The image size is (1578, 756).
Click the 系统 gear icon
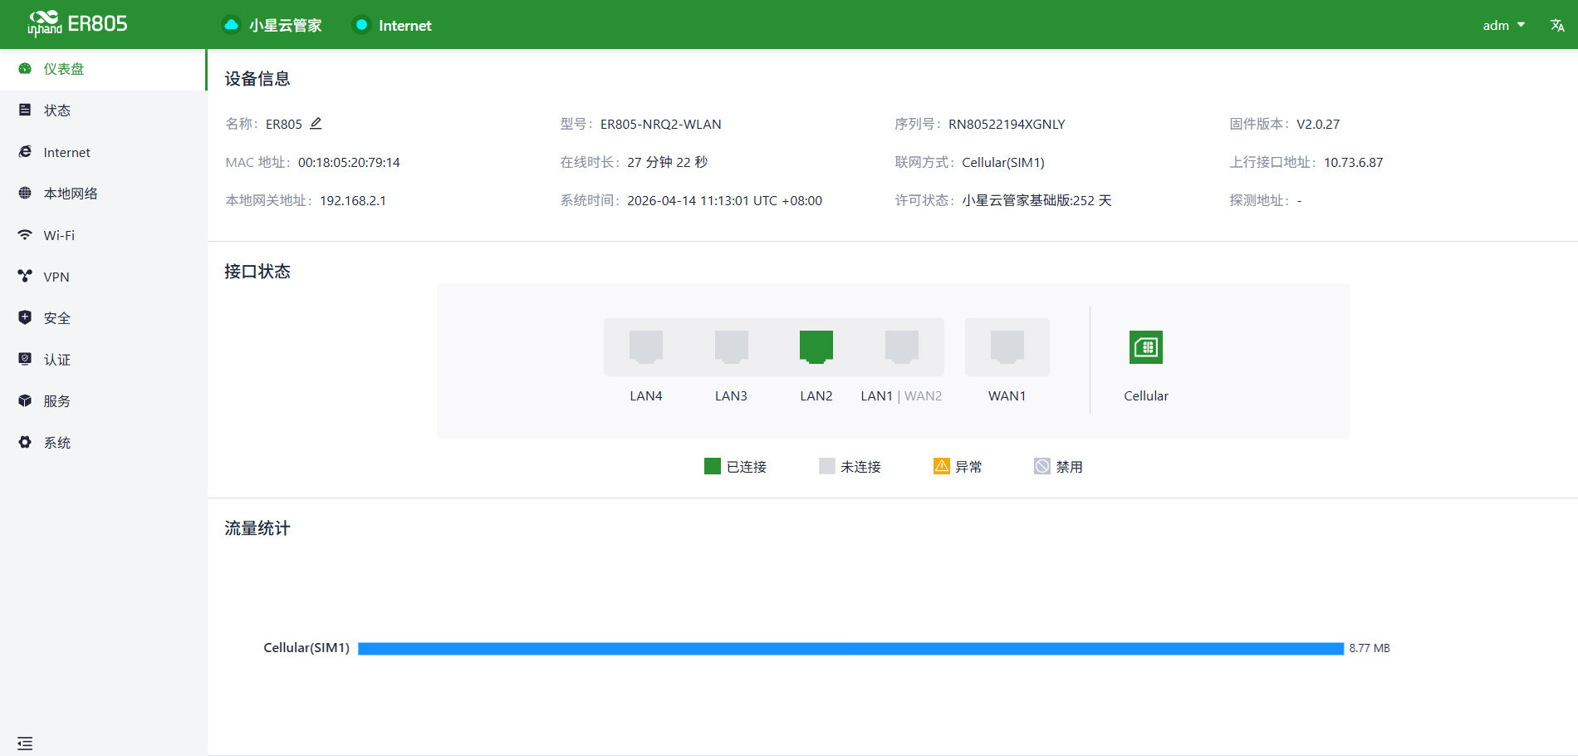point(25,442)
